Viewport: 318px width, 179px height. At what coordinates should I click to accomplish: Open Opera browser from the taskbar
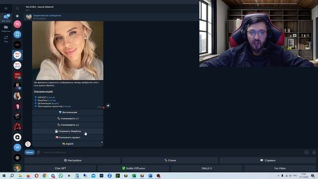click(36, 176)
